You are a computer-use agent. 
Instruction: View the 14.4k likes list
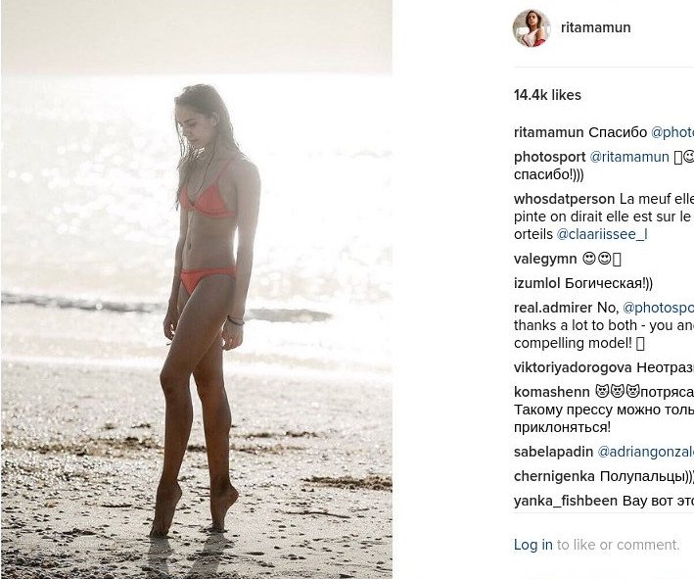(547, 95)
